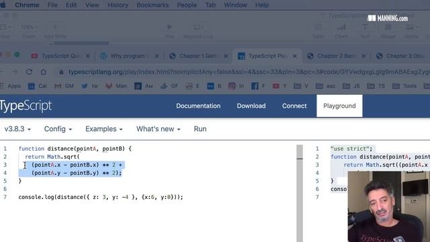Screen dimensions: 430x242
Task: Click Add Slide in Keynote window
Action: (55, 30)
